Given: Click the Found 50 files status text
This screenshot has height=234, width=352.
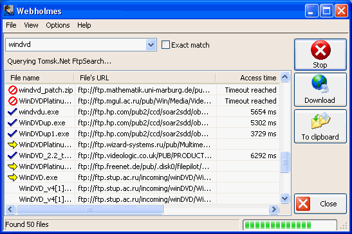Looking at the screenshot, I should coord(27,224).
